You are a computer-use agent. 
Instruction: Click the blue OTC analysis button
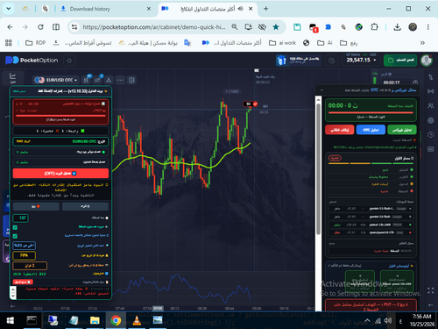click(x=371, y=130)
